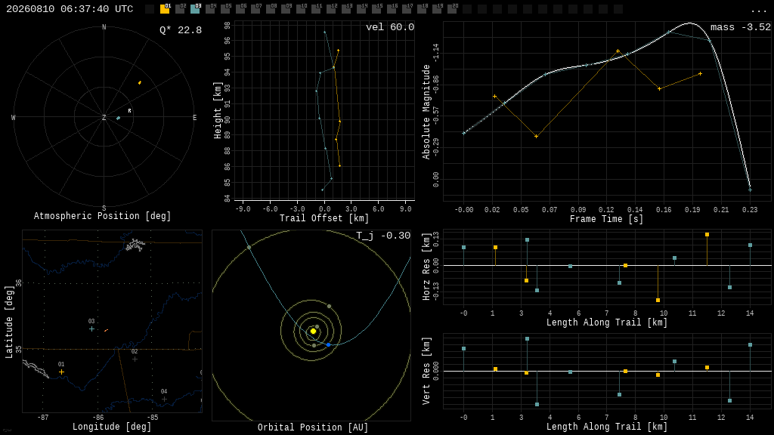Select station 19 box in top bar
This screenshot has height=435, width=774.
(x=436, y=9)
